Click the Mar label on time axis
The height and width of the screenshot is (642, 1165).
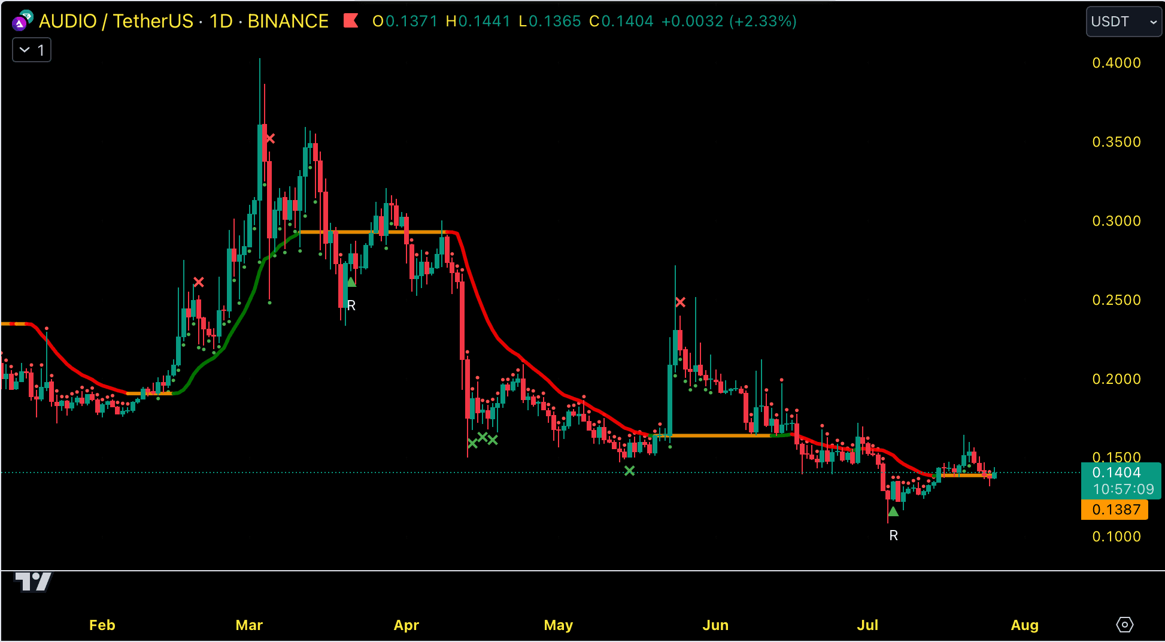(x=249, y=625)
